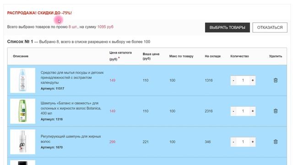Decrease quantity of article 1670 shampoo
Image resolution: width=293 pixels, height=165 pixels.
pos(233,142)
